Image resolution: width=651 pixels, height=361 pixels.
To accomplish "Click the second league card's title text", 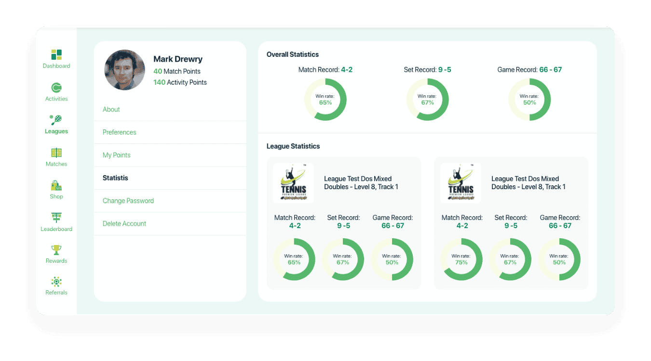I will pos(529,183).
